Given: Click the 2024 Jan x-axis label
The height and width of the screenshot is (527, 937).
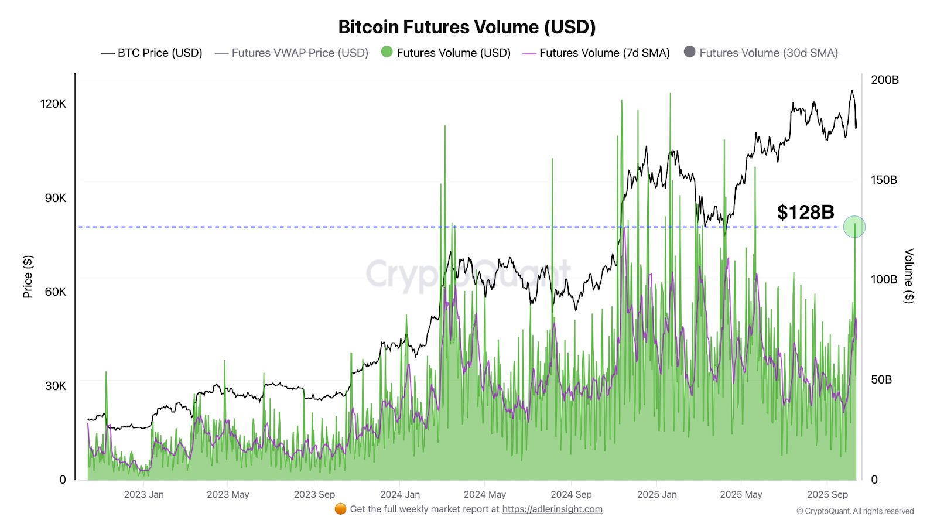Looking at the screenshot, I should pyautogui.click(x=399, y=494).
